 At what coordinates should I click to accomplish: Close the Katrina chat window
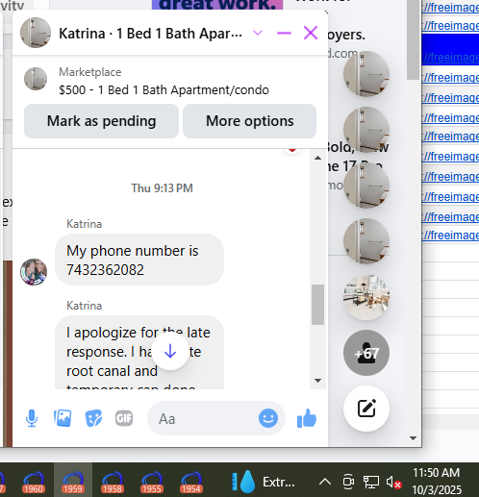click(311, 33)
